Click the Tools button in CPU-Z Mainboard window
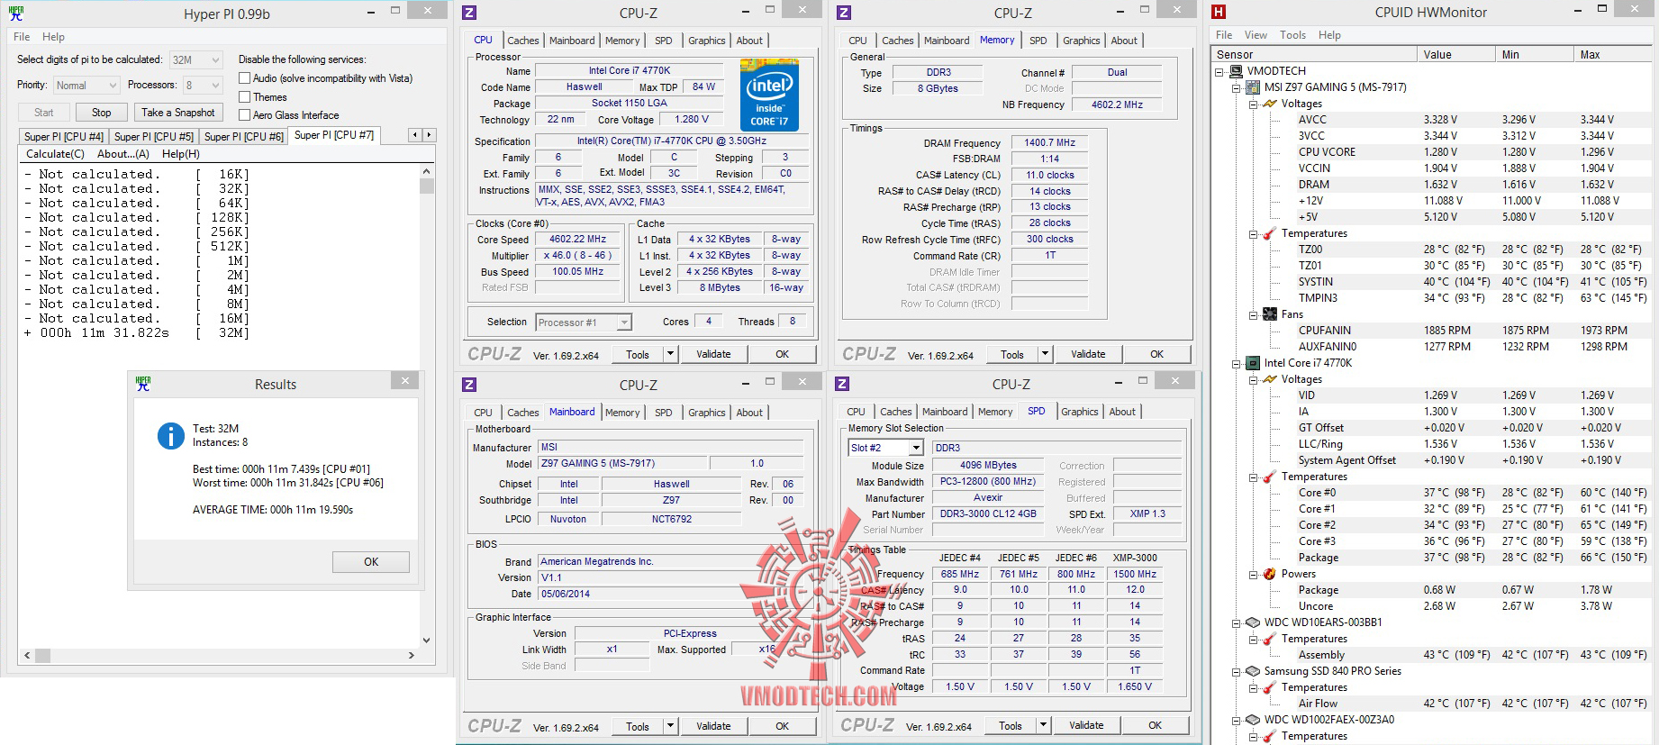This screenshot has height=745, width=1659. (638, 726)
